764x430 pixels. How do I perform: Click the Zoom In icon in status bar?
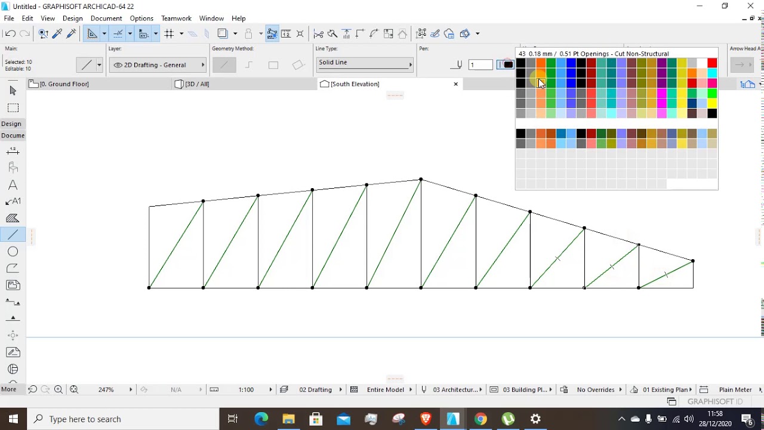click(x=58, y=390)
